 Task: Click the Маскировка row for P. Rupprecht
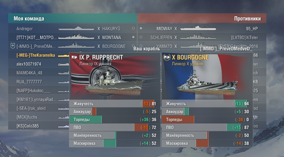[x=115, y=143]
